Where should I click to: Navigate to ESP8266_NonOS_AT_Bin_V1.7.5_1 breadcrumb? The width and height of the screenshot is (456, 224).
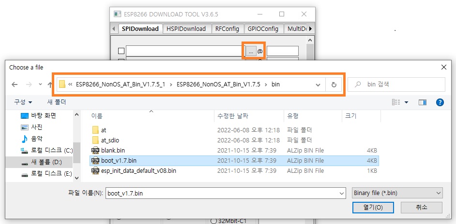pos(121,84)
